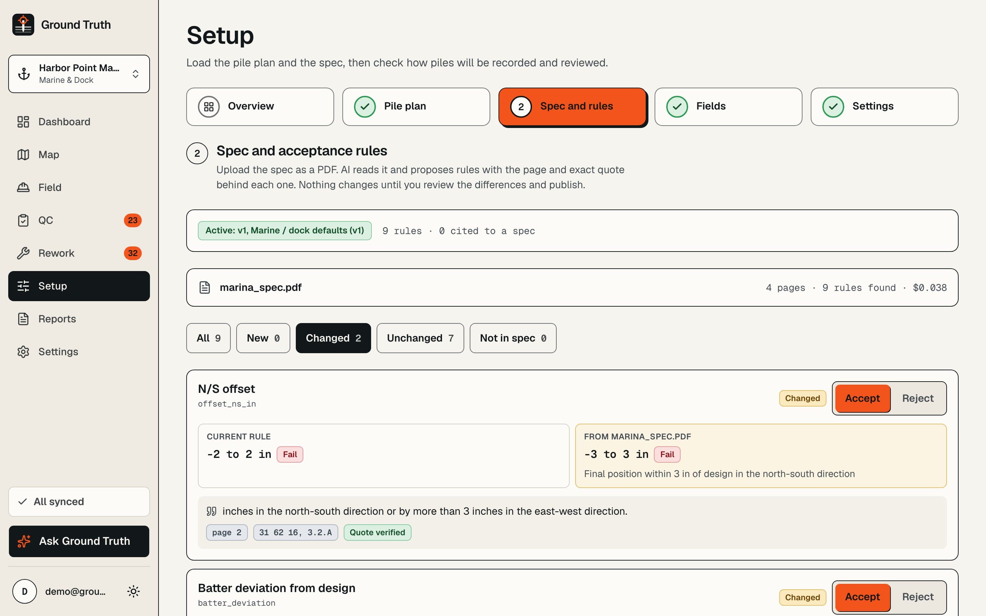Reject the N/S offset rule change

[x=918, y=398]
